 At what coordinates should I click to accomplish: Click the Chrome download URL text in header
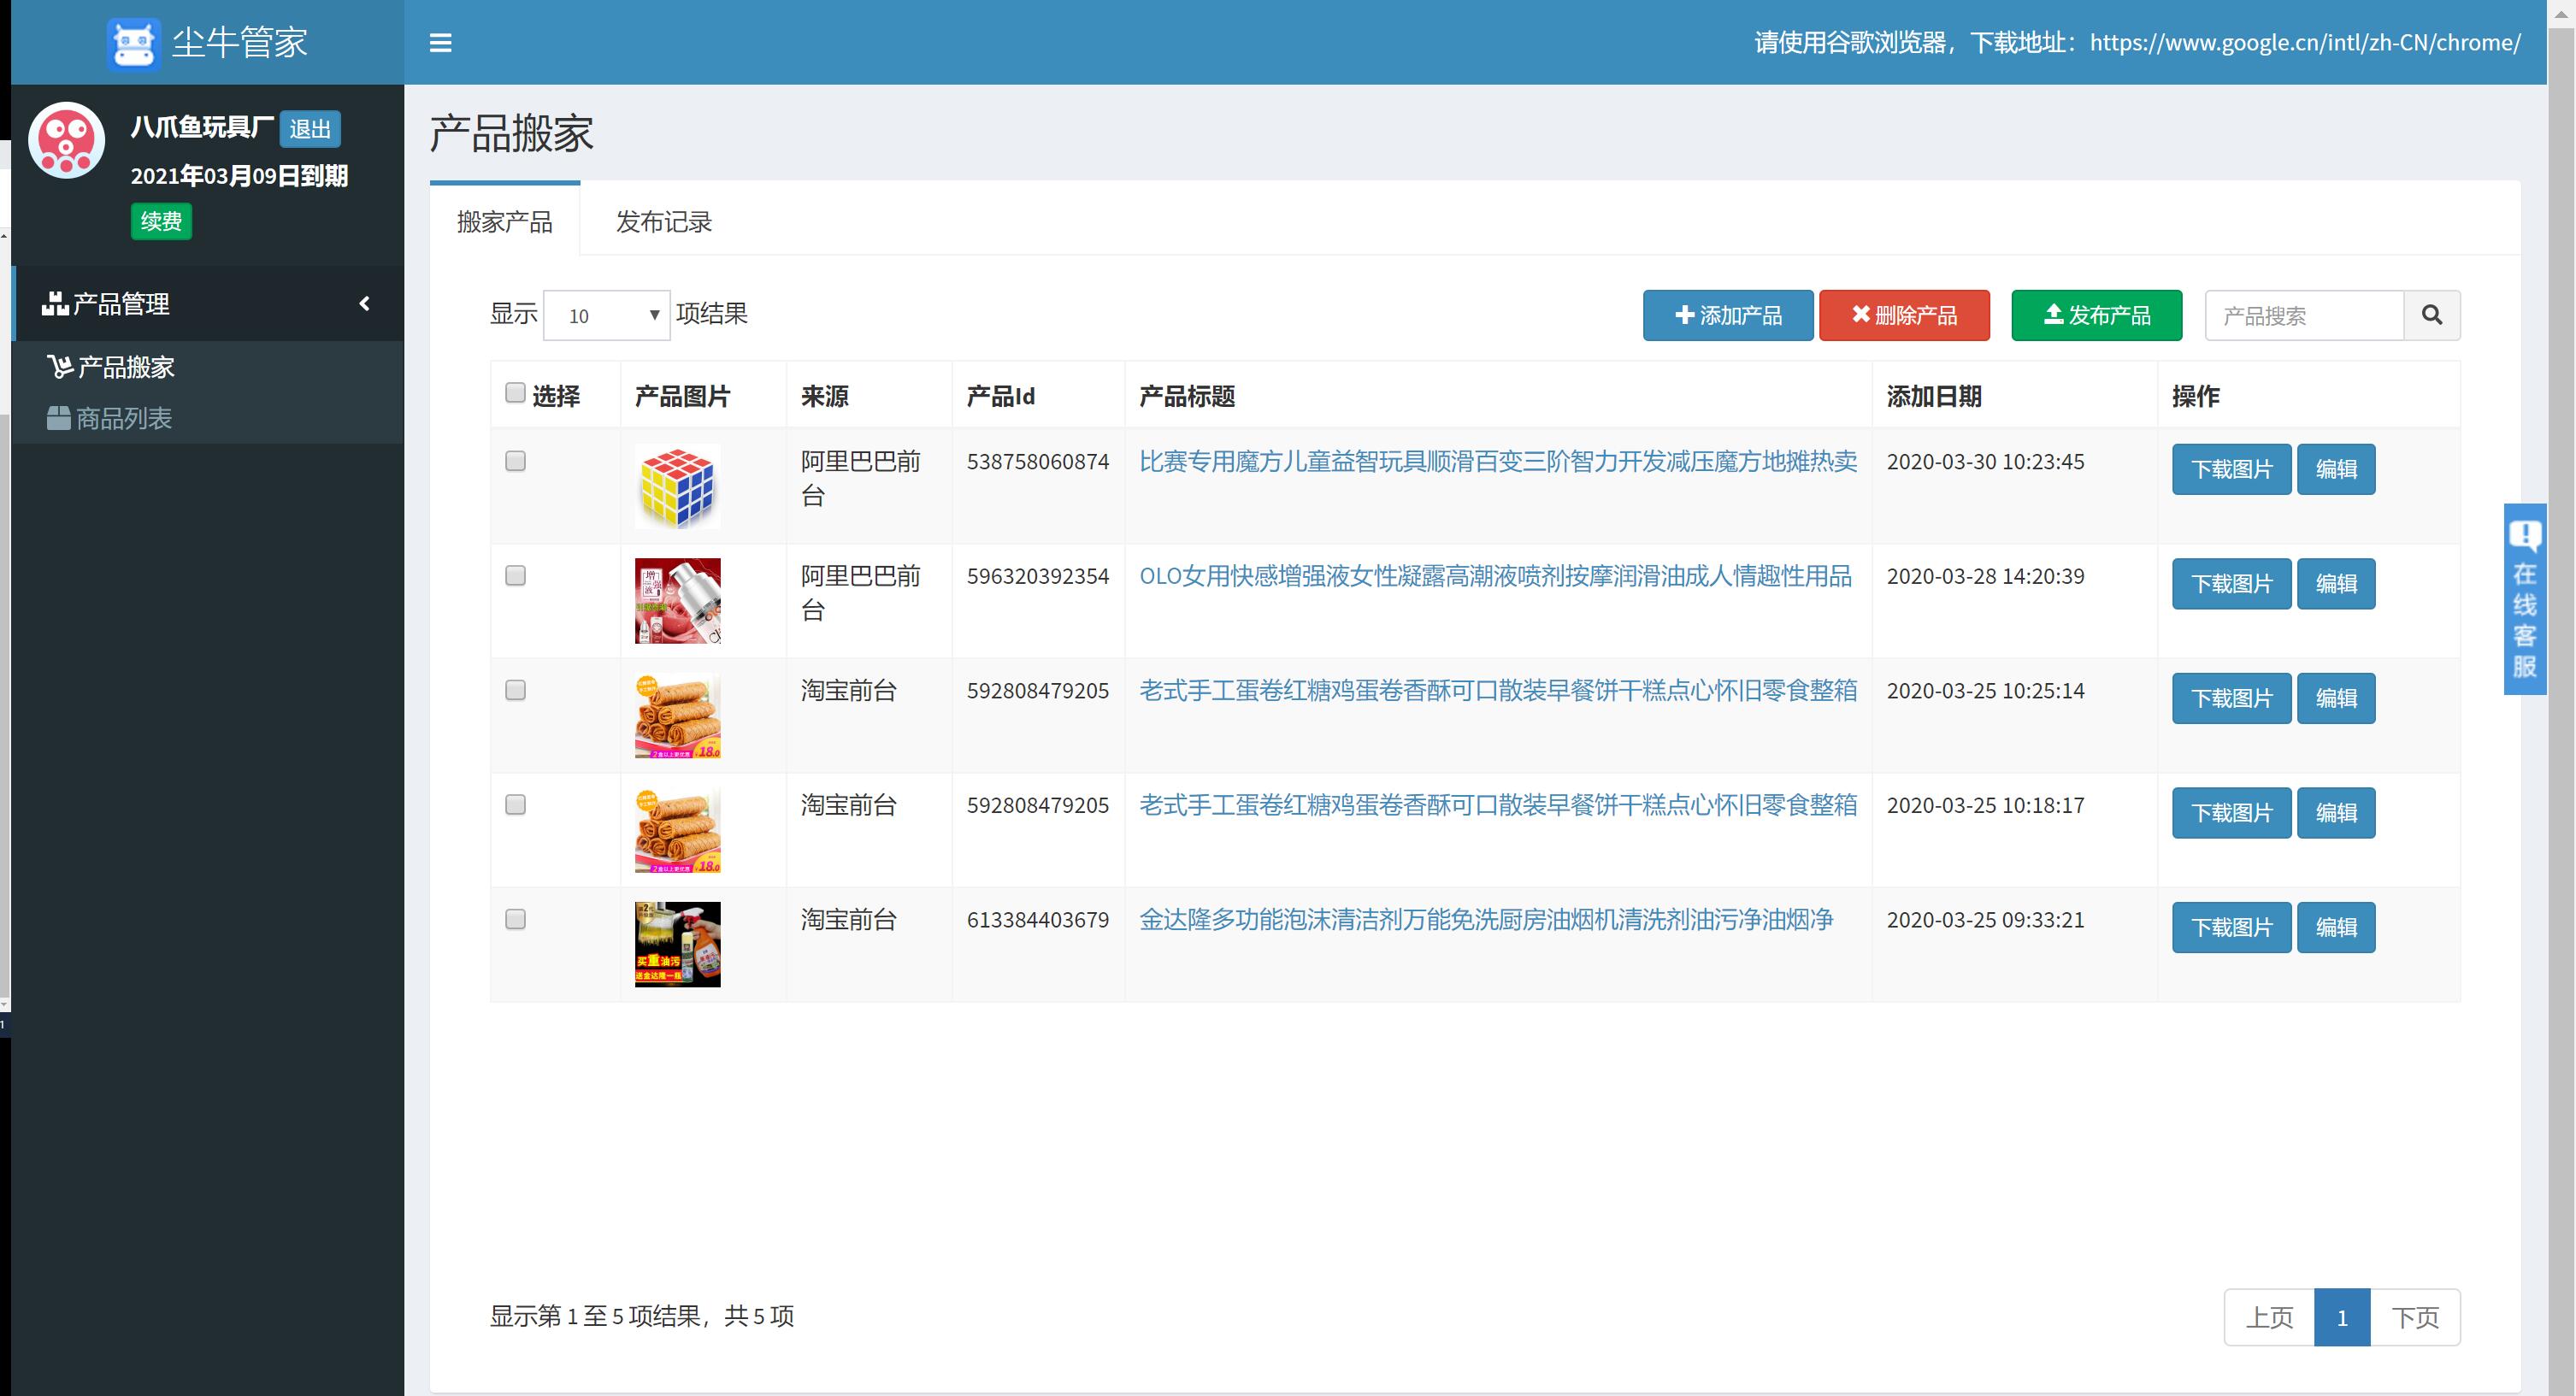(x=2305, y=43)
